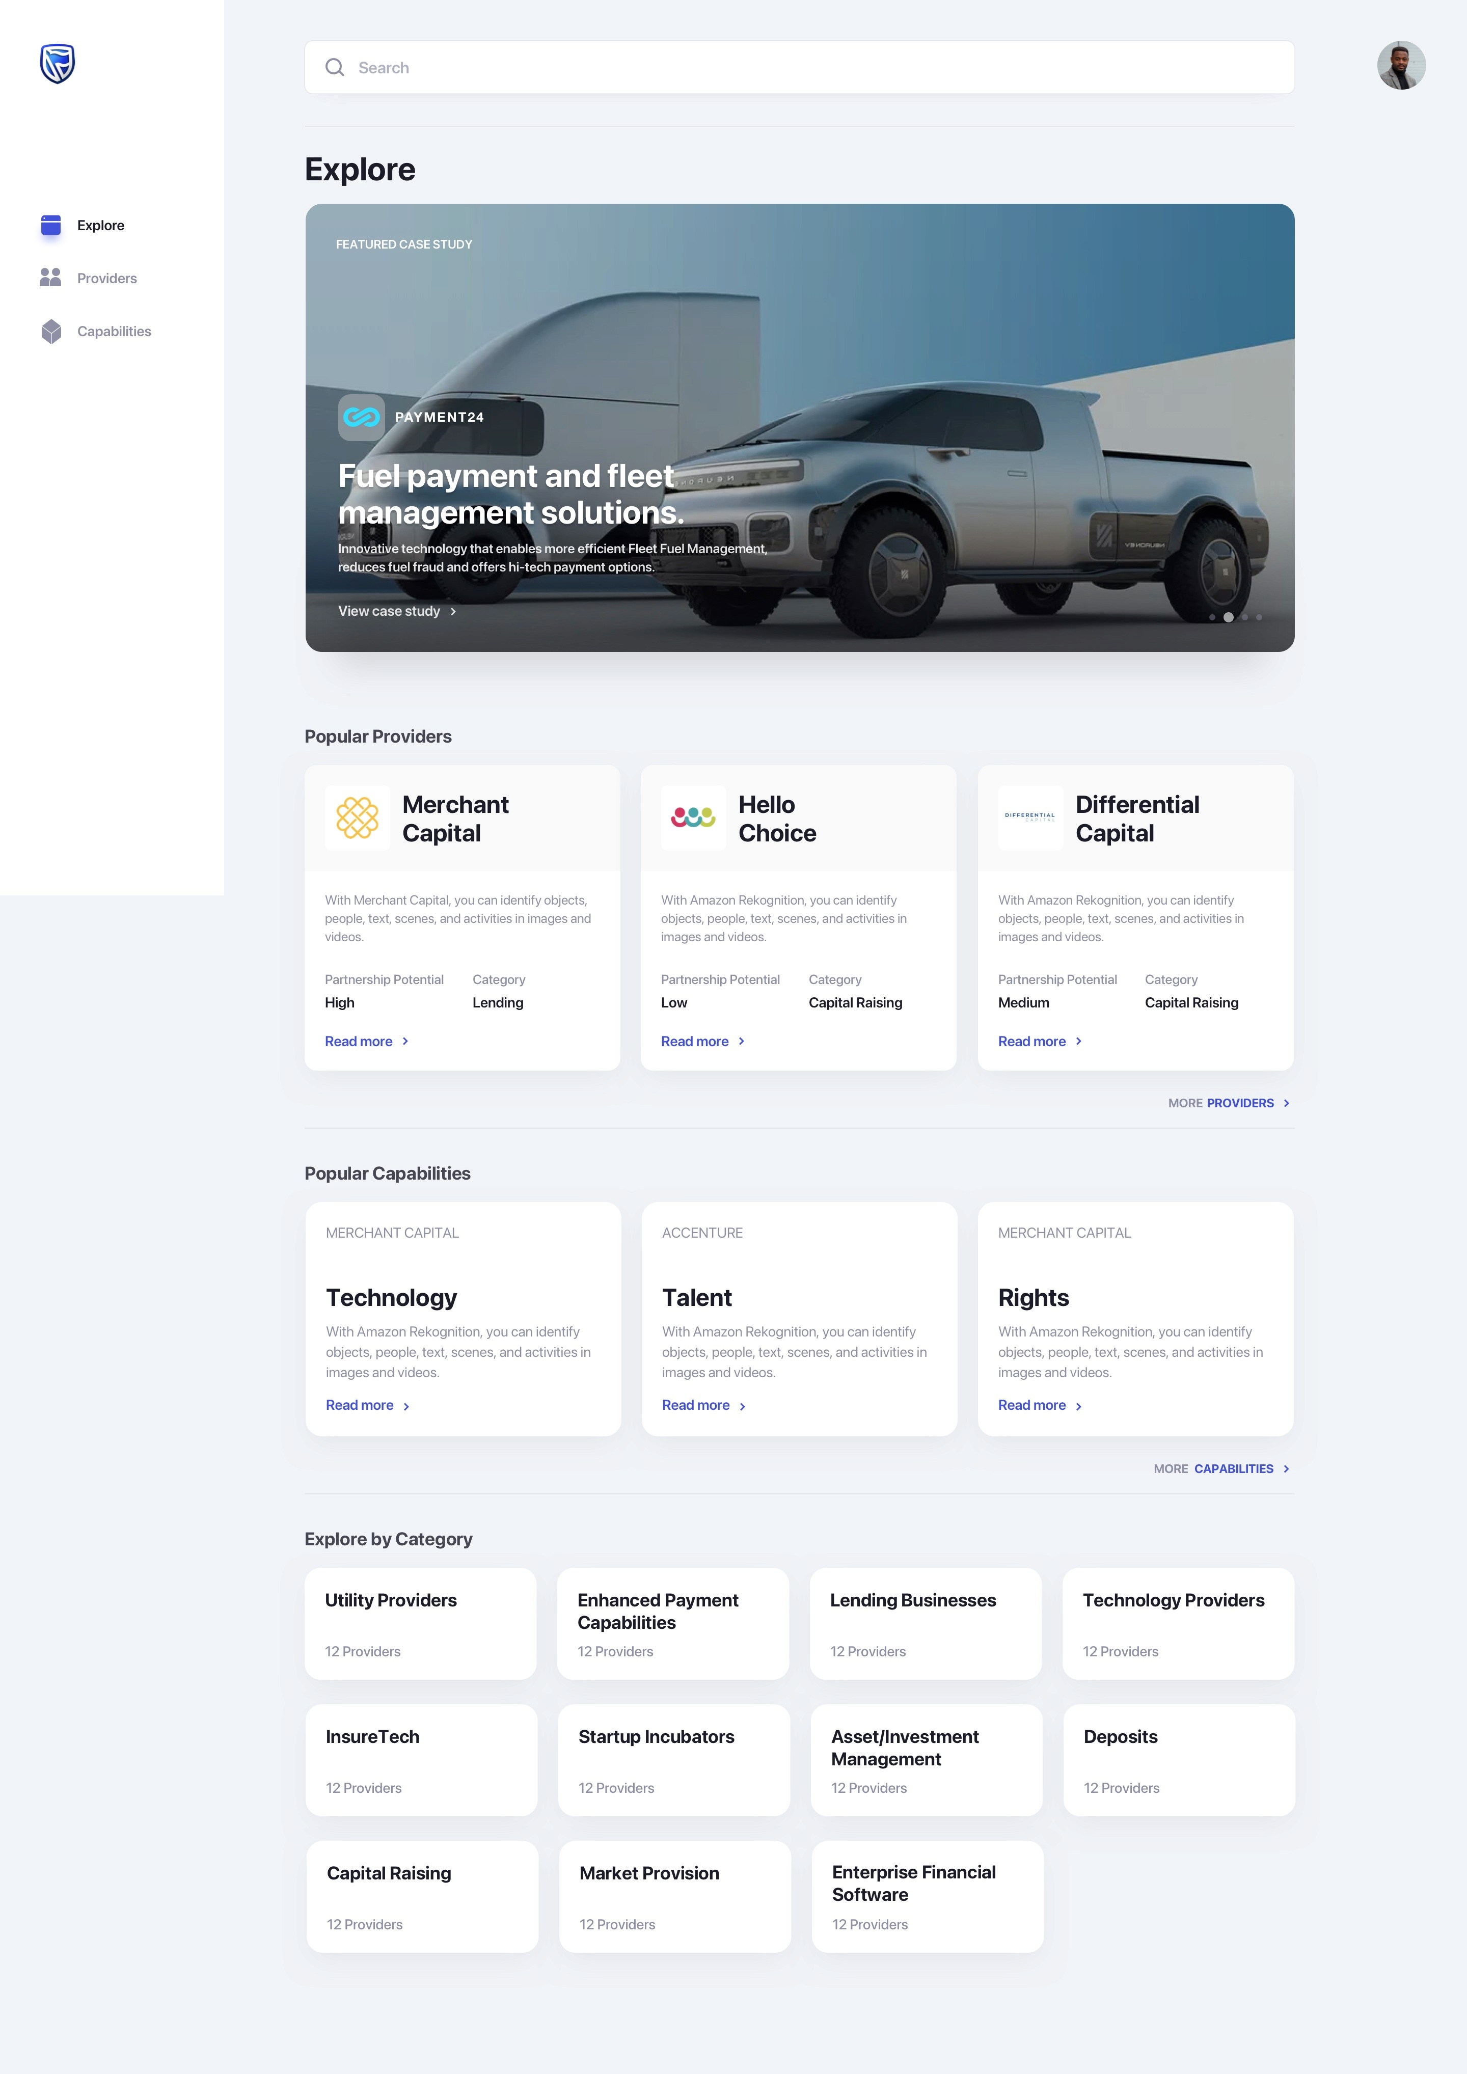1467x2074 pixels.
Task: Click the Payment24 logo icon
Action: [x=361, y=417]
